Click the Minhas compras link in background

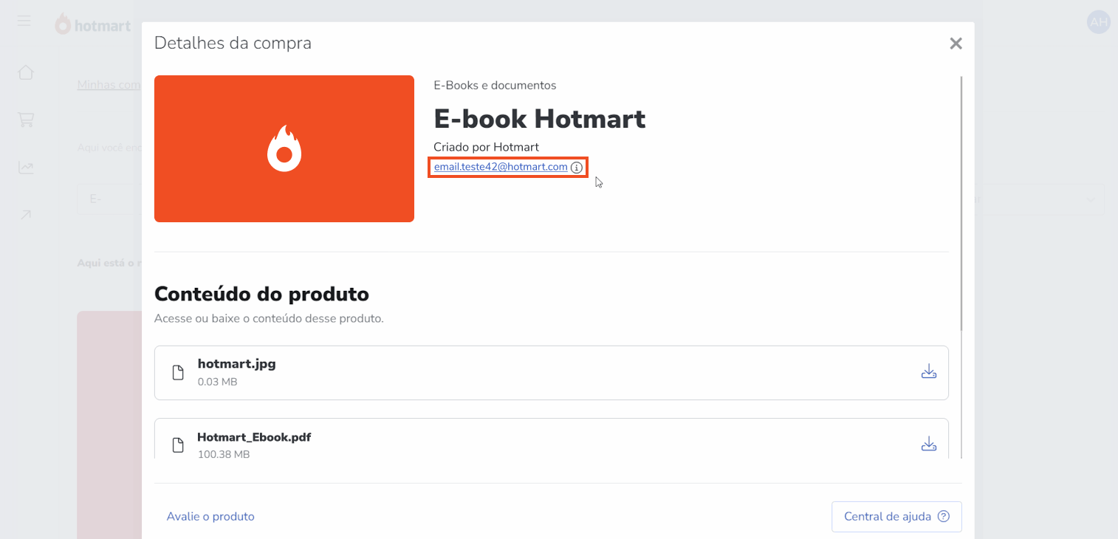109,85
